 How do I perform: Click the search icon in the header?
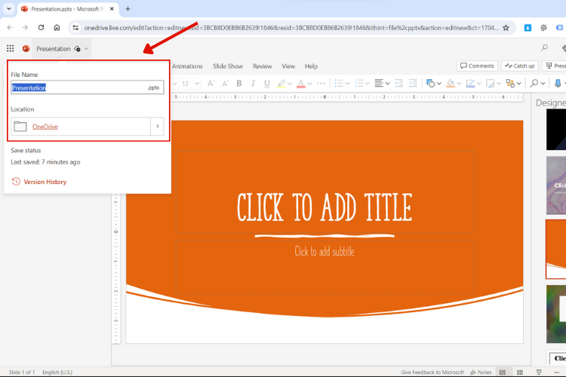click(x=544, y=48)
